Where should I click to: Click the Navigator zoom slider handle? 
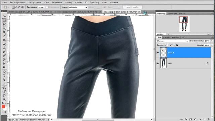pos(188,34)
